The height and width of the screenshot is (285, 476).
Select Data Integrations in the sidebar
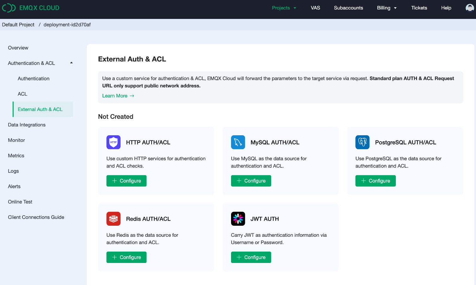tap(27, 125)
